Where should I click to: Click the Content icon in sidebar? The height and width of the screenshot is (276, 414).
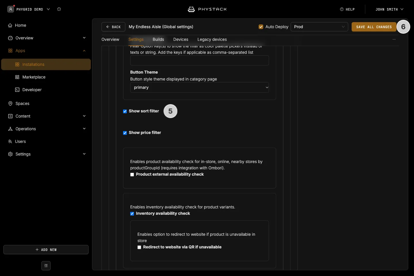tap(10, 116)
